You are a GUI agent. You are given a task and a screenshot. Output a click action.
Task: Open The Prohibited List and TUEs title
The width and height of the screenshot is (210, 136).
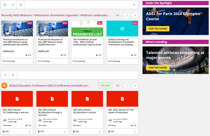coord(87,42)
